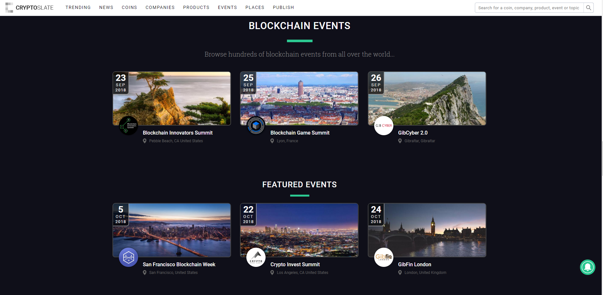Image resolution: width=603 pixels, height=295 pixels.
Task: Open the Blockchain Game Summit title link
Action: pos(300,133)
